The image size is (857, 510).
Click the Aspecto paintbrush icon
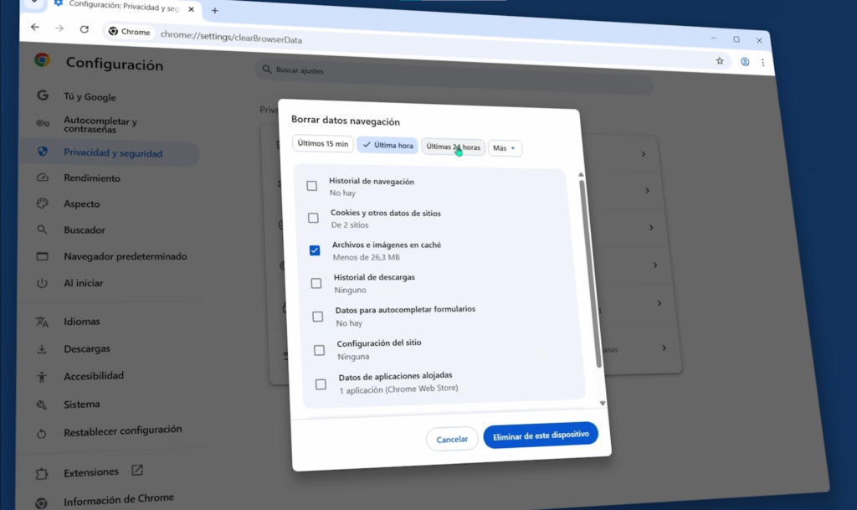pyautogui.click(x=43, y=203)
